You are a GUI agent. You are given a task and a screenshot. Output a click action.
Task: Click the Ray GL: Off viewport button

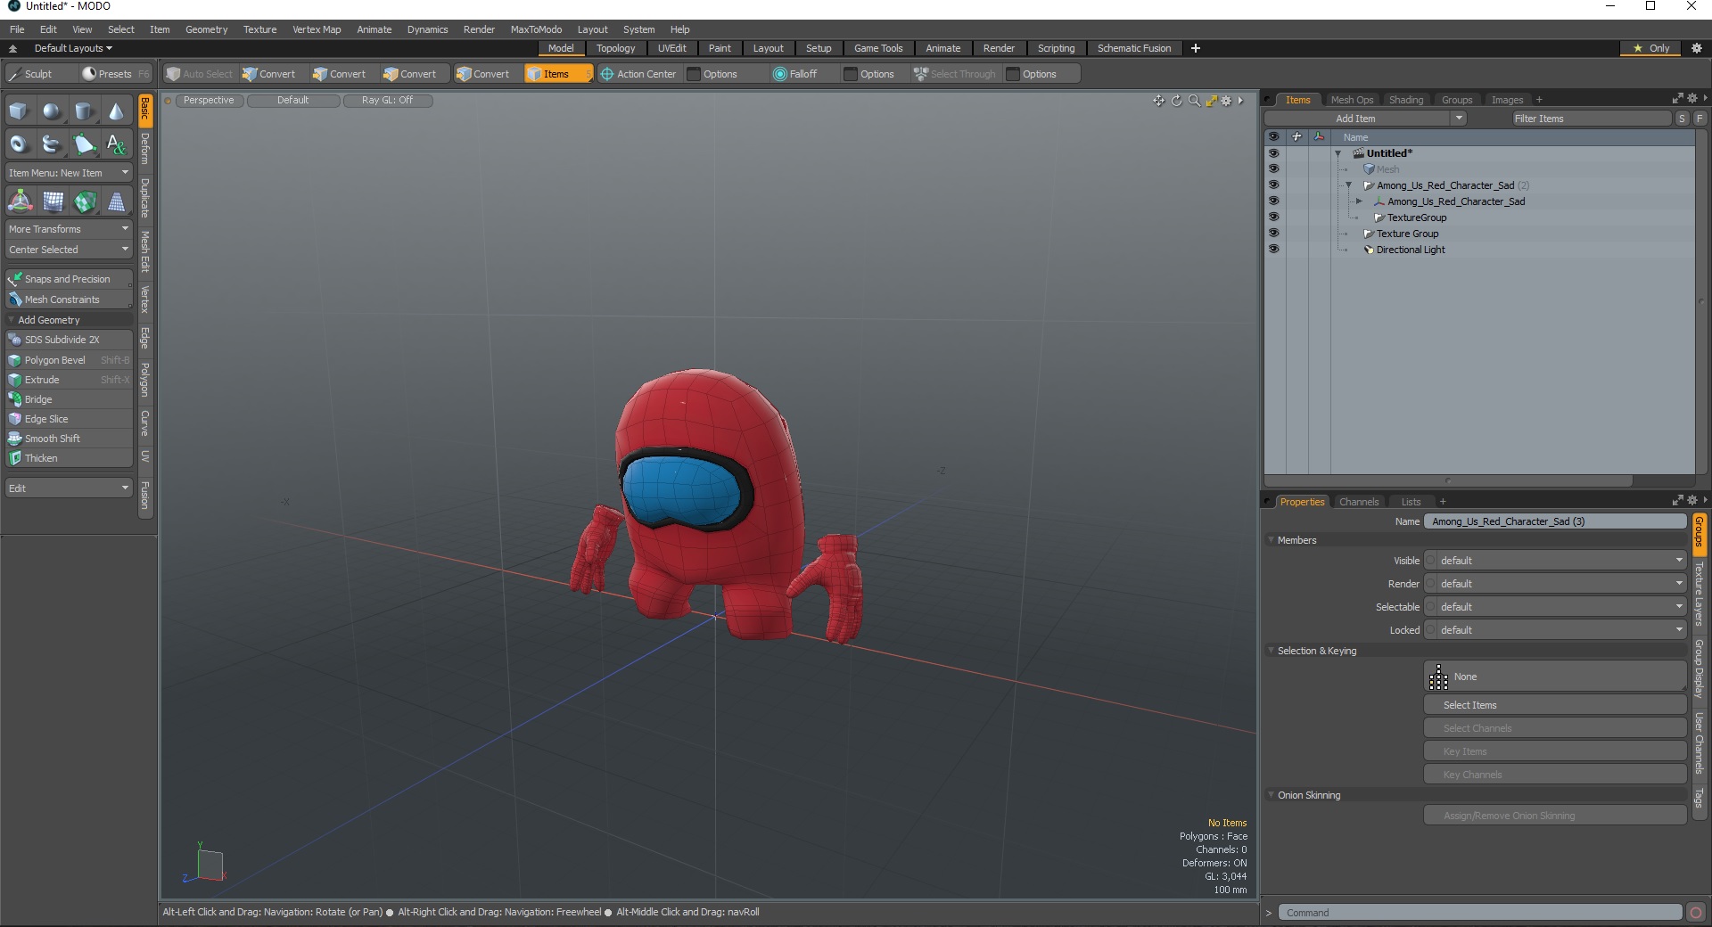click(388, 101)
